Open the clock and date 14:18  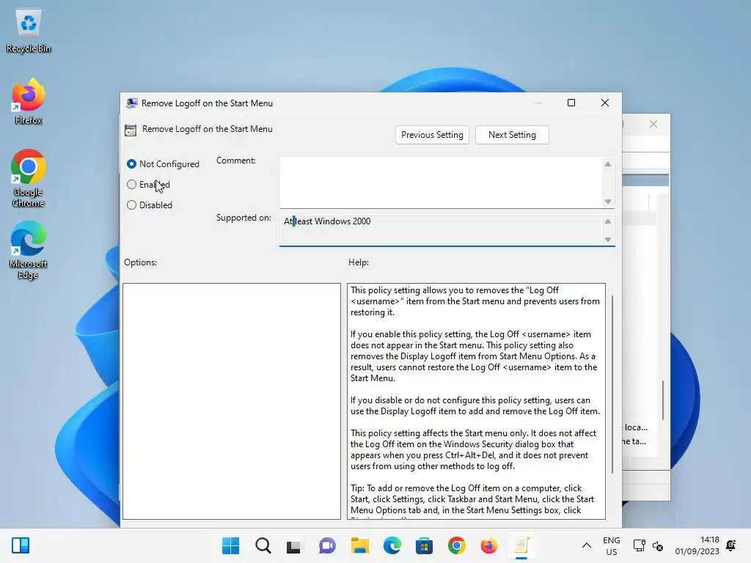pos(697,545)
